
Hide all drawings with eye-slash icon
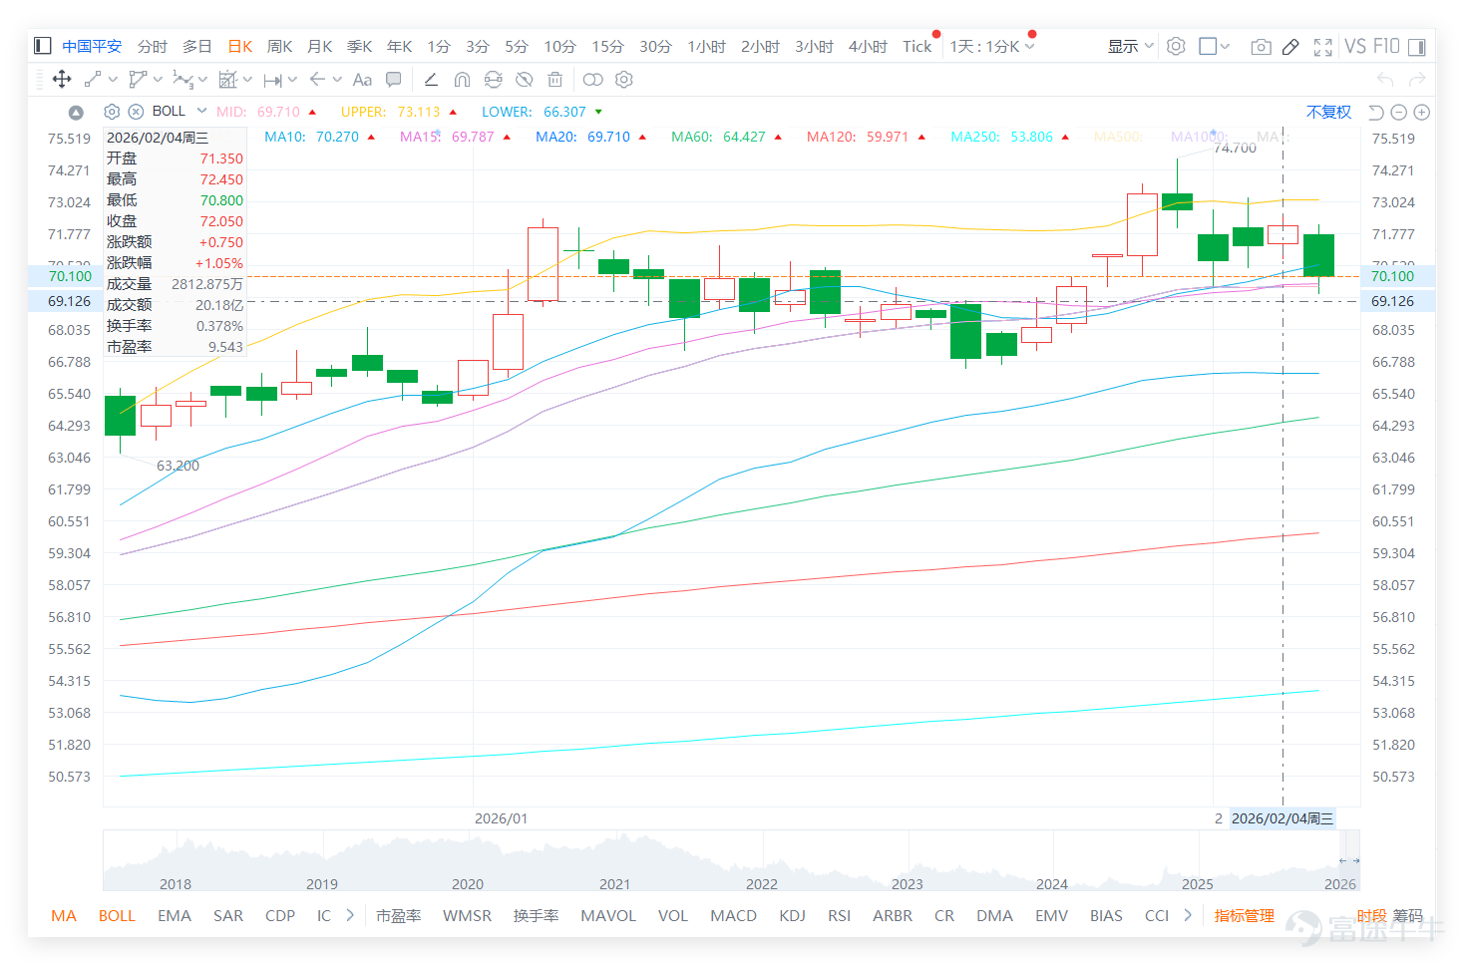point(524,80)
